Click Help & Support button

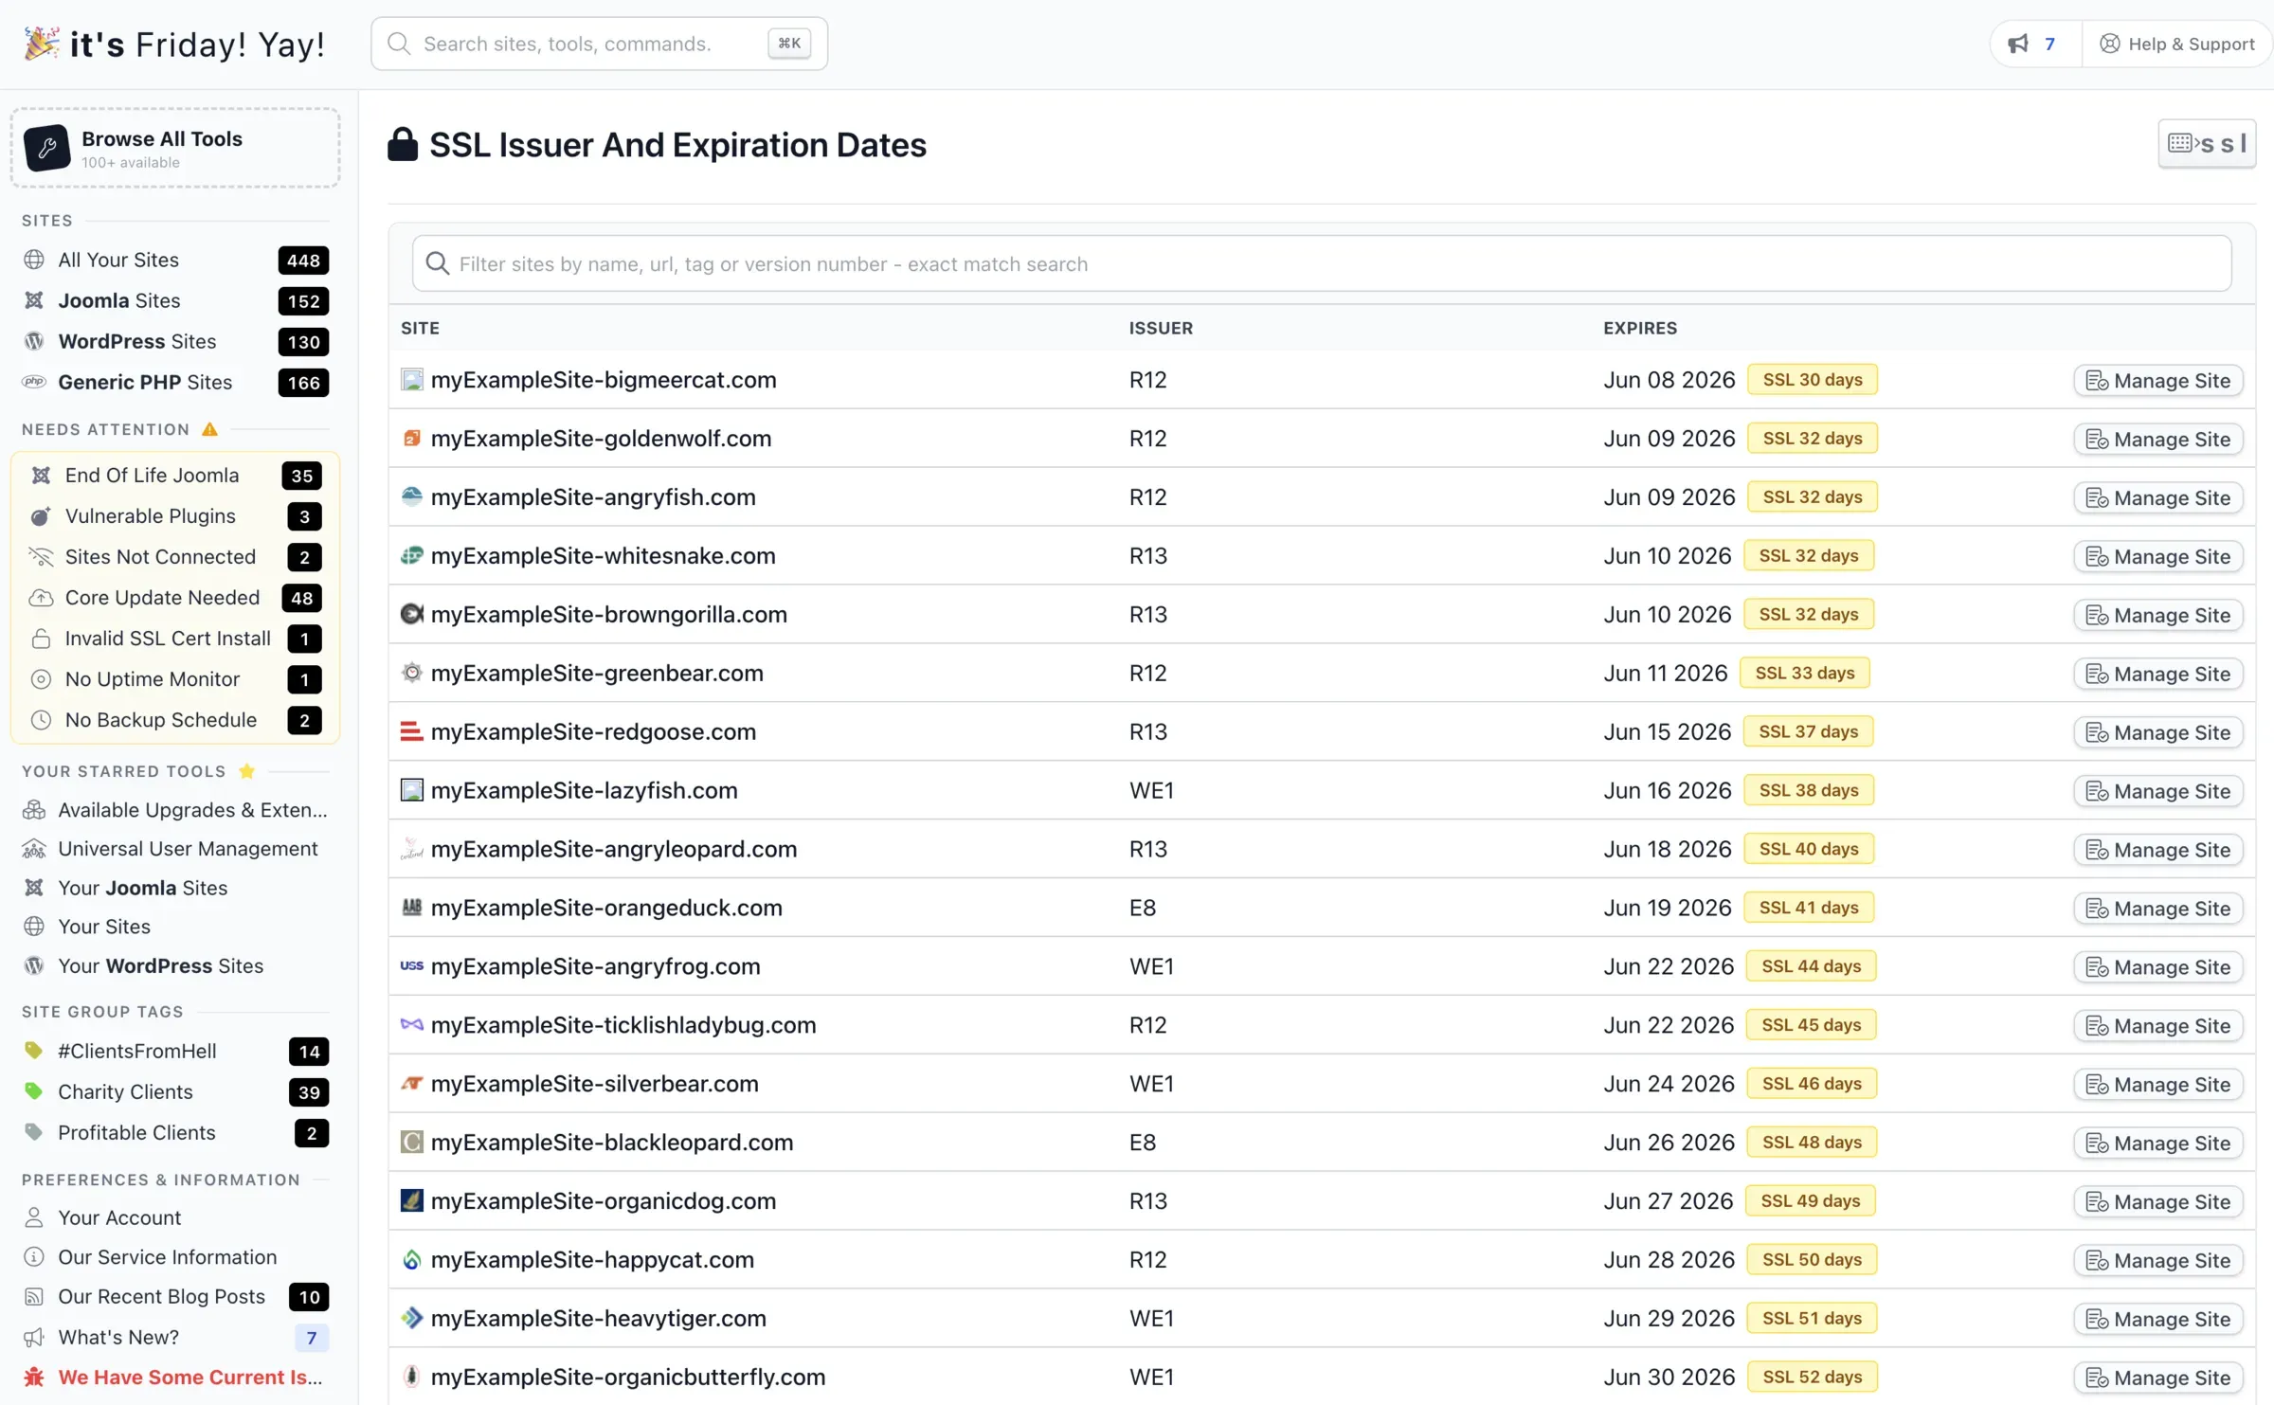tap(2176, 44)
